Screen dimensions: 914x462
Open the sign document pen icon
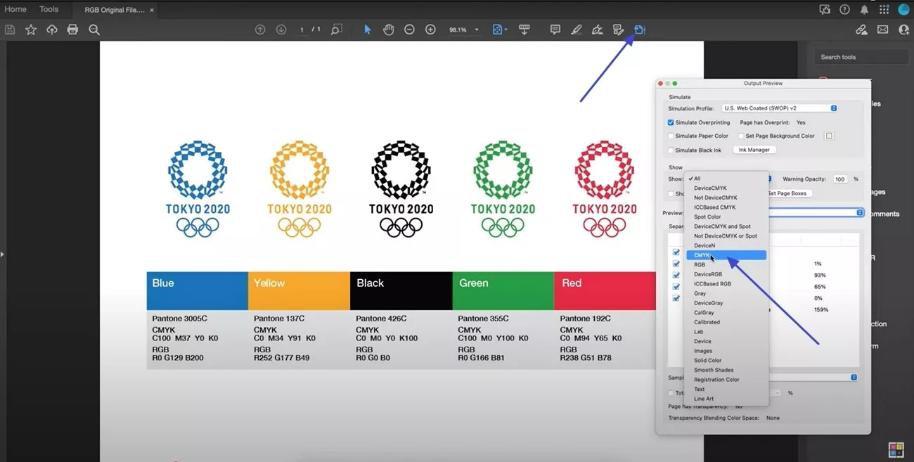coord(597,30)
